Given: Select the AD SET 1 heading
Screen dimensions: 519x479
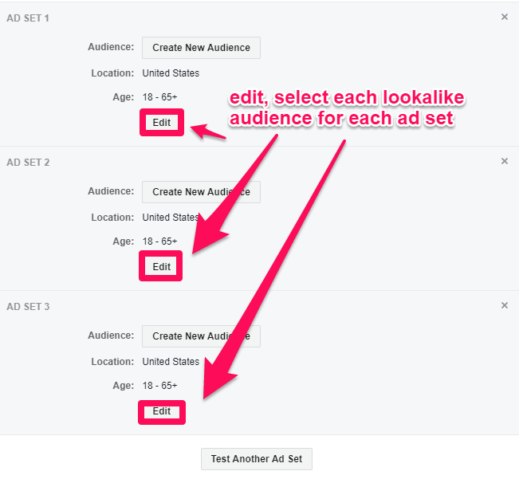Looking at the screenshot, I should [28, 18].
